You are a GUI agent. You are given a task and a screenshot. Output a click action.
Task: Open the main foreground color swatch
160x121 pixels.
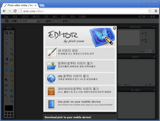pyautogui.click(x=9, y=108)
